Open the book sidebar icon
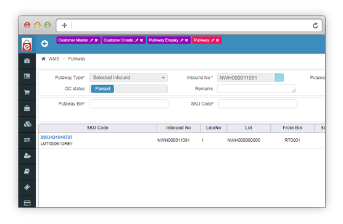 (x=27, y=172)
